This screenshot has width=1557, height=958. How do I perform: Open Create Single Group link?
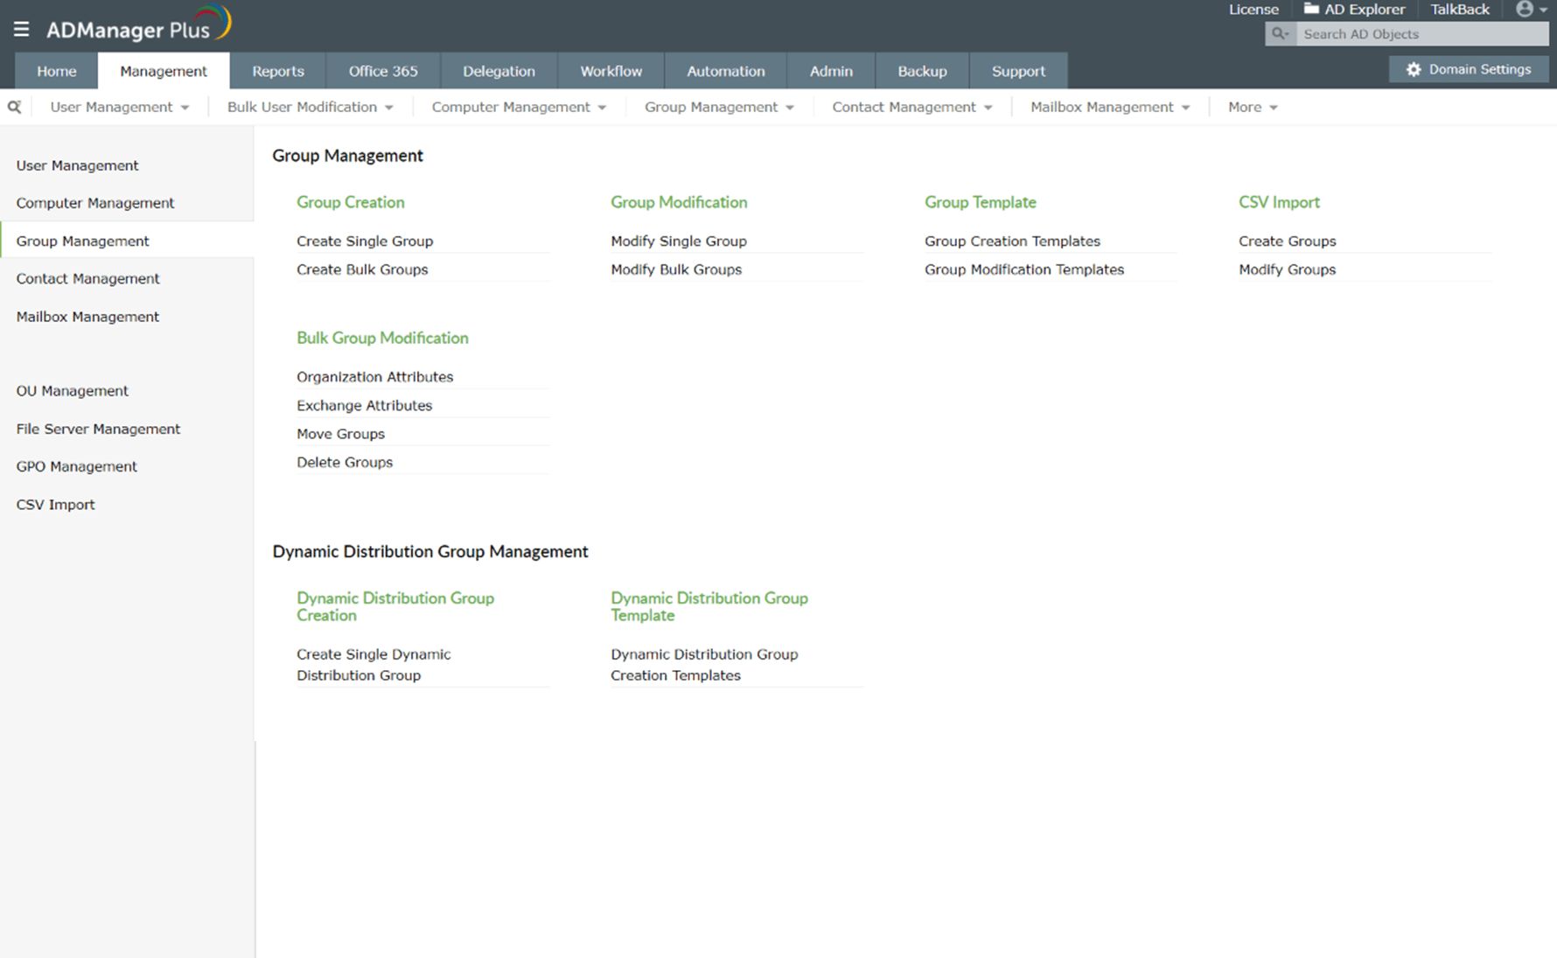[365, 241]
